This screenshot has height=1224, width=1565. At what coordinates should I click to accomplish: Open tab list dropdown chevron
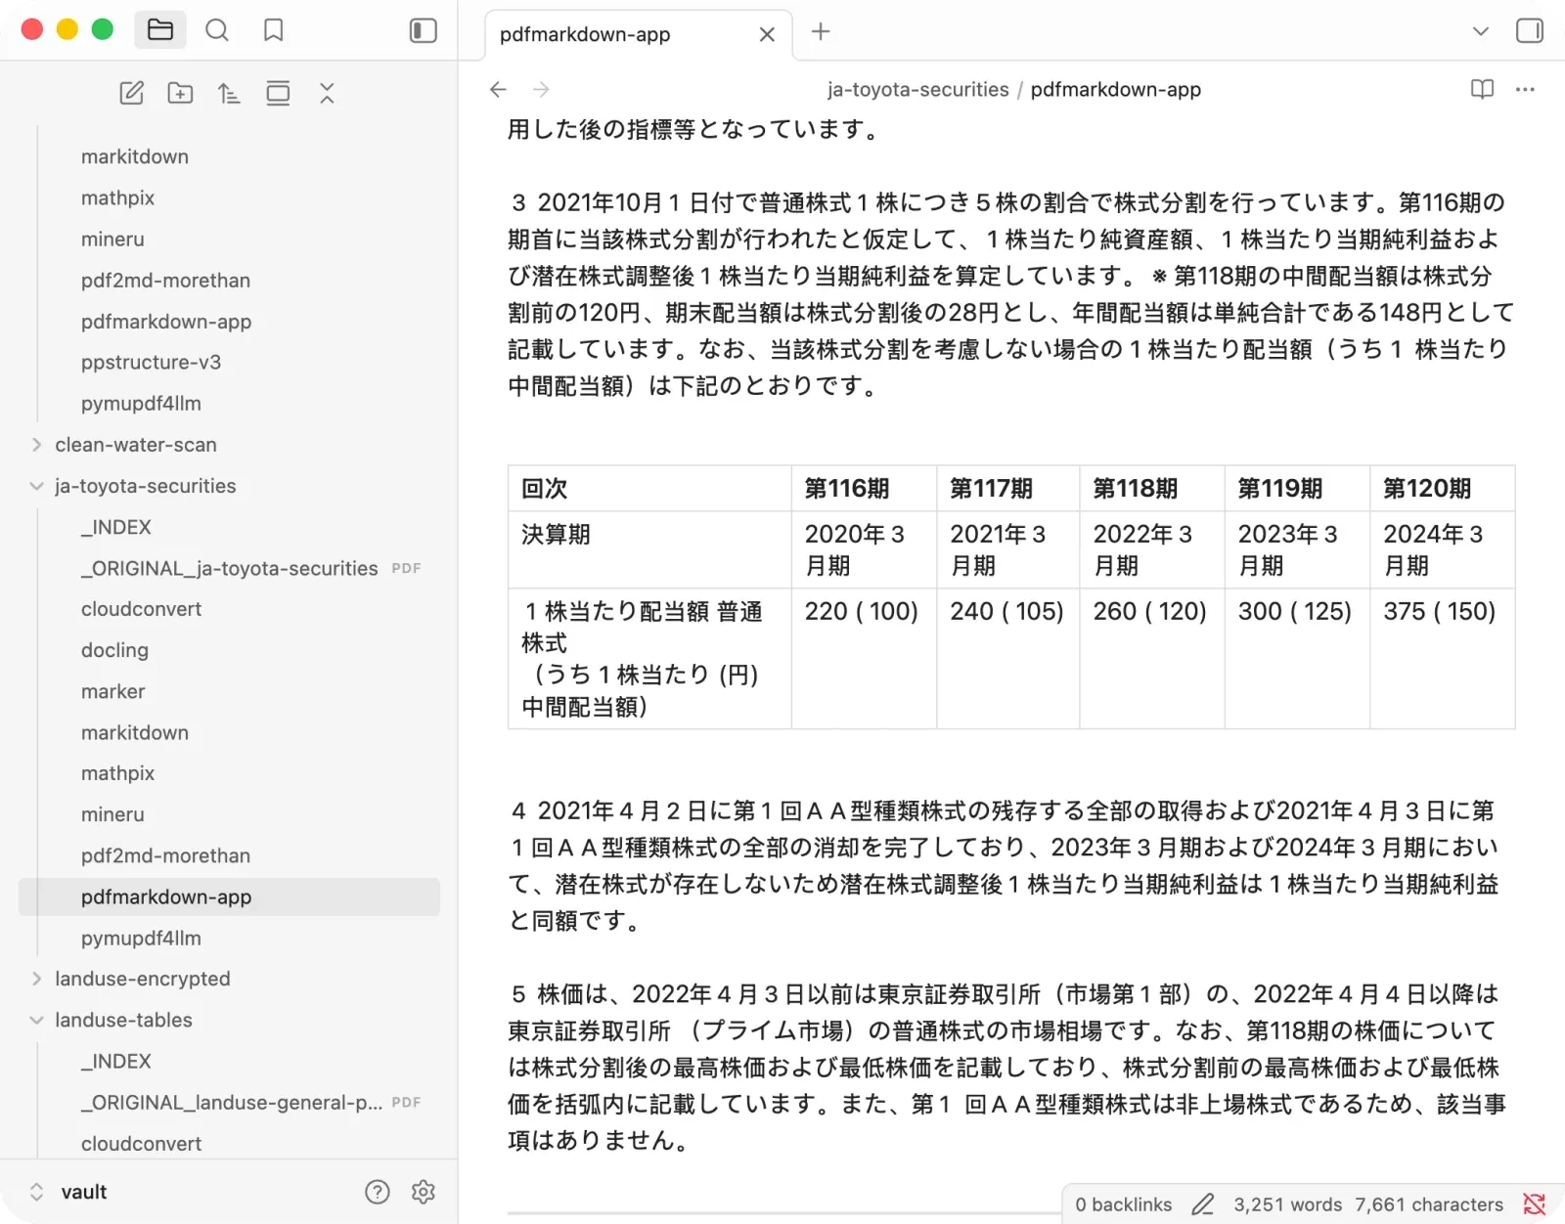[1481, 31]
